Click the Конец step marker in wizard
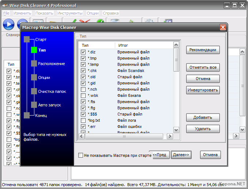Screen dimensions: 248x189 (x=26, y=116)
